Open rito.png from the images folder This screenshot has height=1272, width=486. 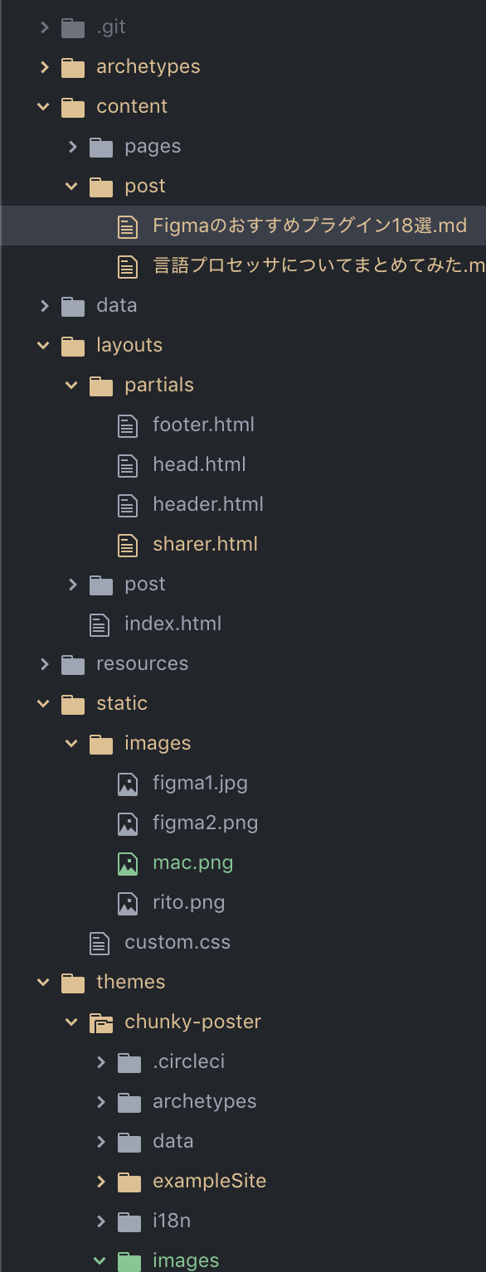coord(189,902)
